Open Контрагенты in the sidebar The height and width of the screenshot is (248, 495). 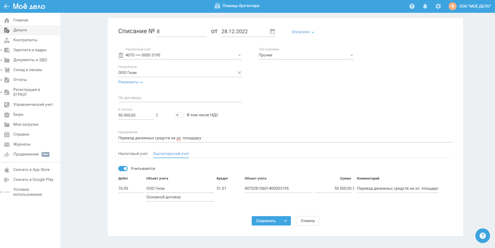(25, 40)
